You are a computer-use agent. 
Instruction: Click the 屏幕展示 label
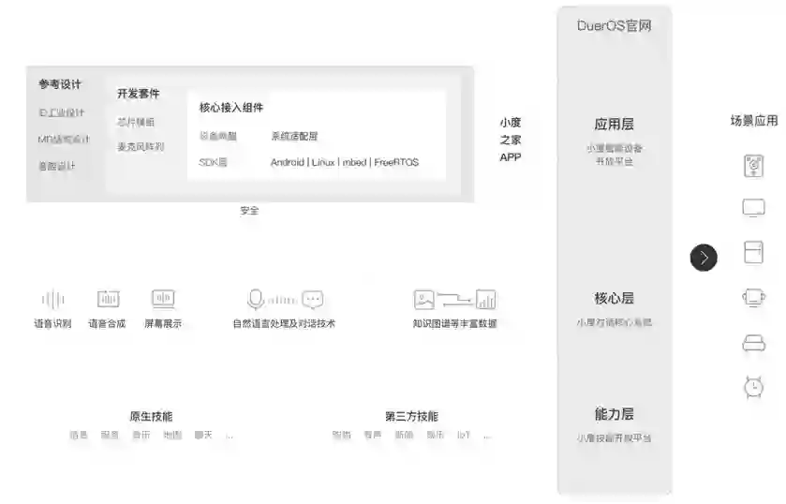click(x=163, y=323)
